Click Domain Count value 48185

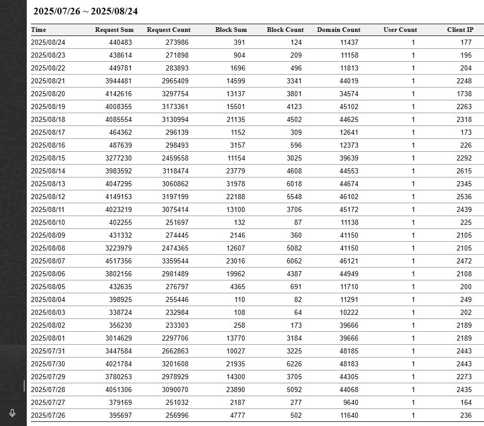348,351
